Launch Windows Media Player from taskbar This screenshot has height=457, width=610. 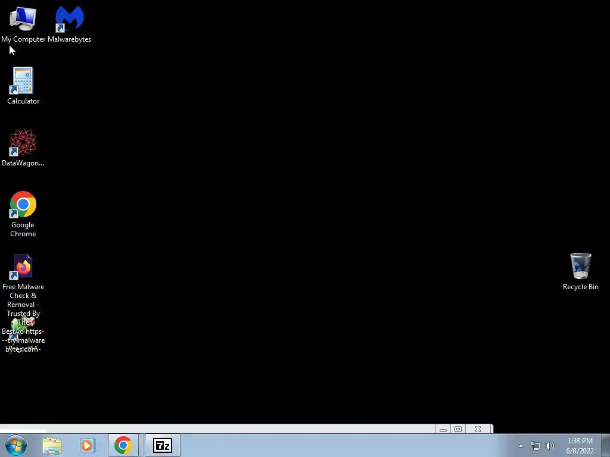(88, 445)
